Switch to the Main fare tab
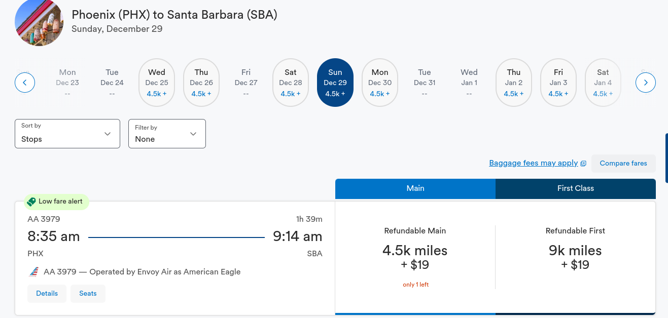Viewport: 668px width, 318px height. [x=415, y=188]
